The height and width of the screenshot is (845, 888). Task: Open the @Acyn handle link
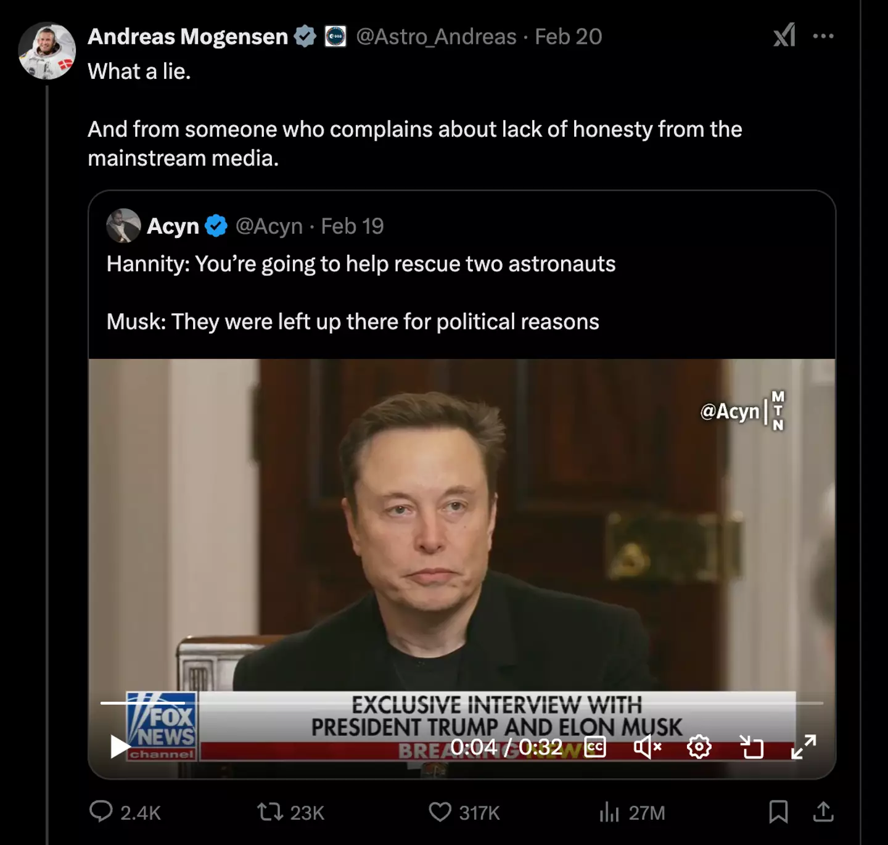click(269, 226)
